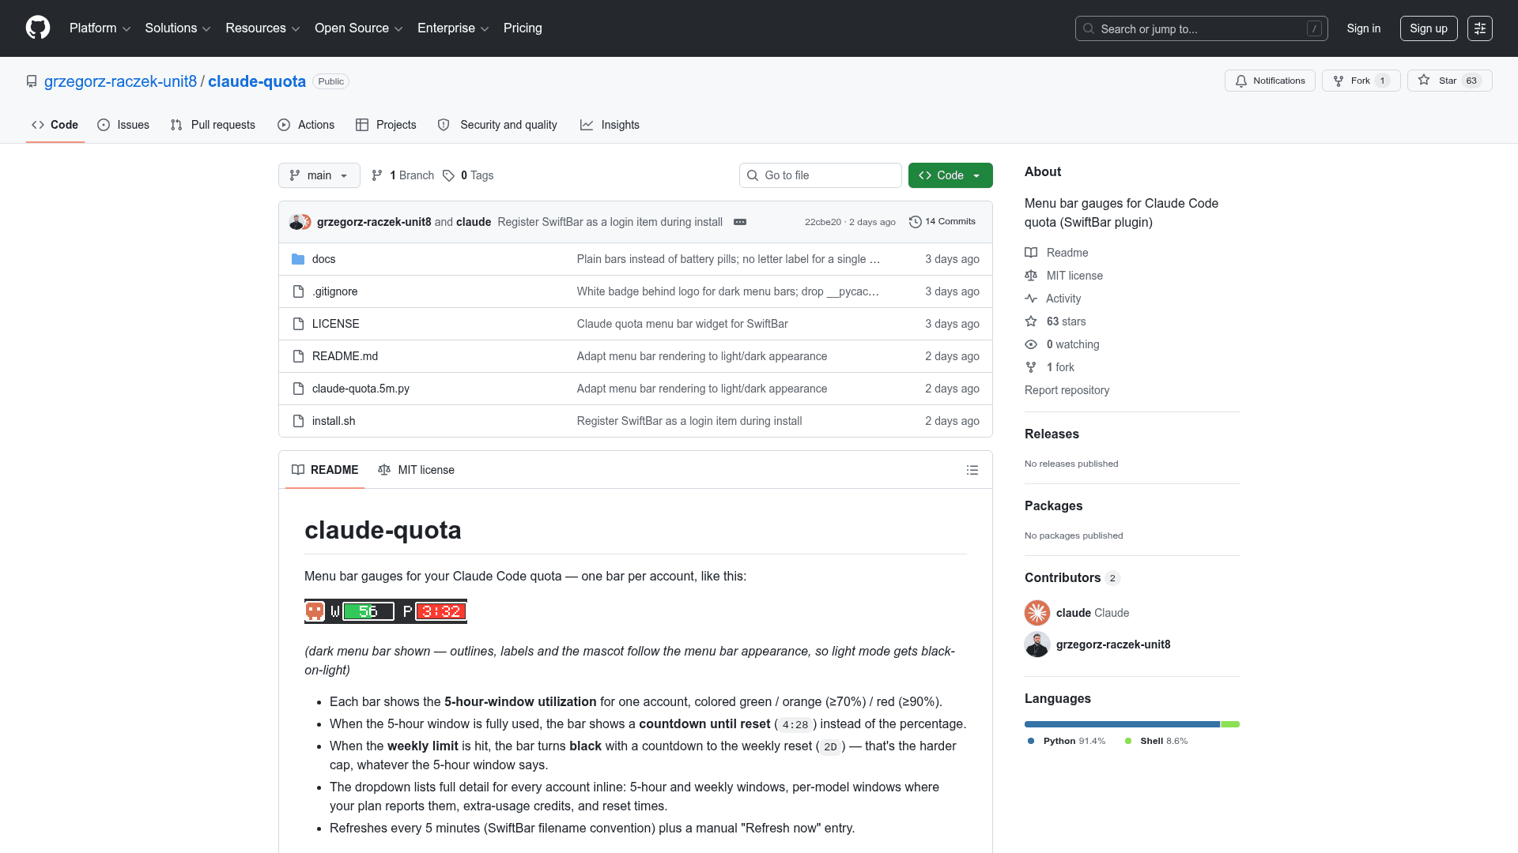Click the Tags label icon

[448, 175]
